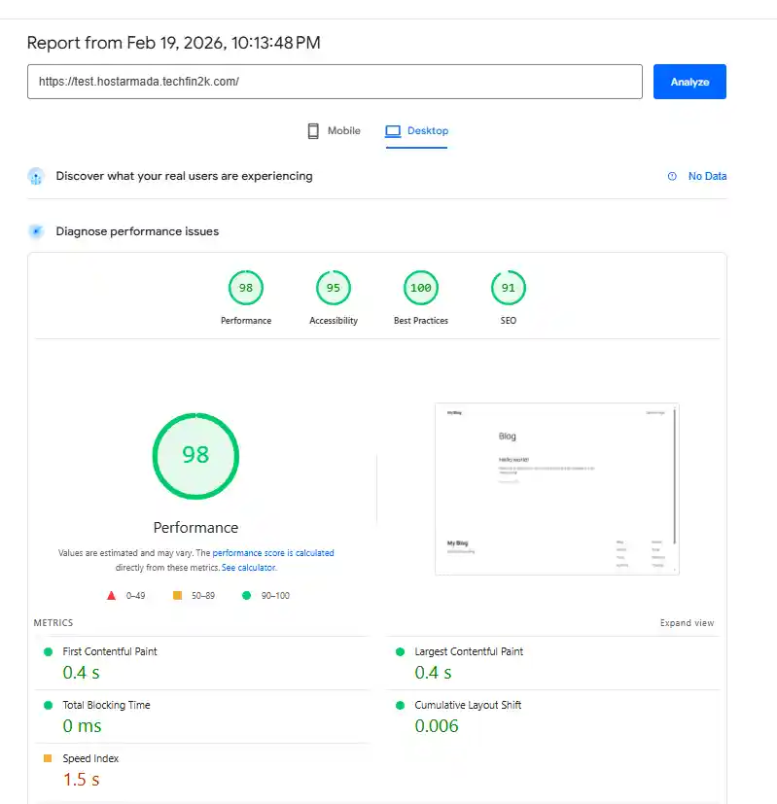This screenshot has height=804, width=777.
Task: Open the 'performance score is calculated' link
Action: click(x=273, y=553)
